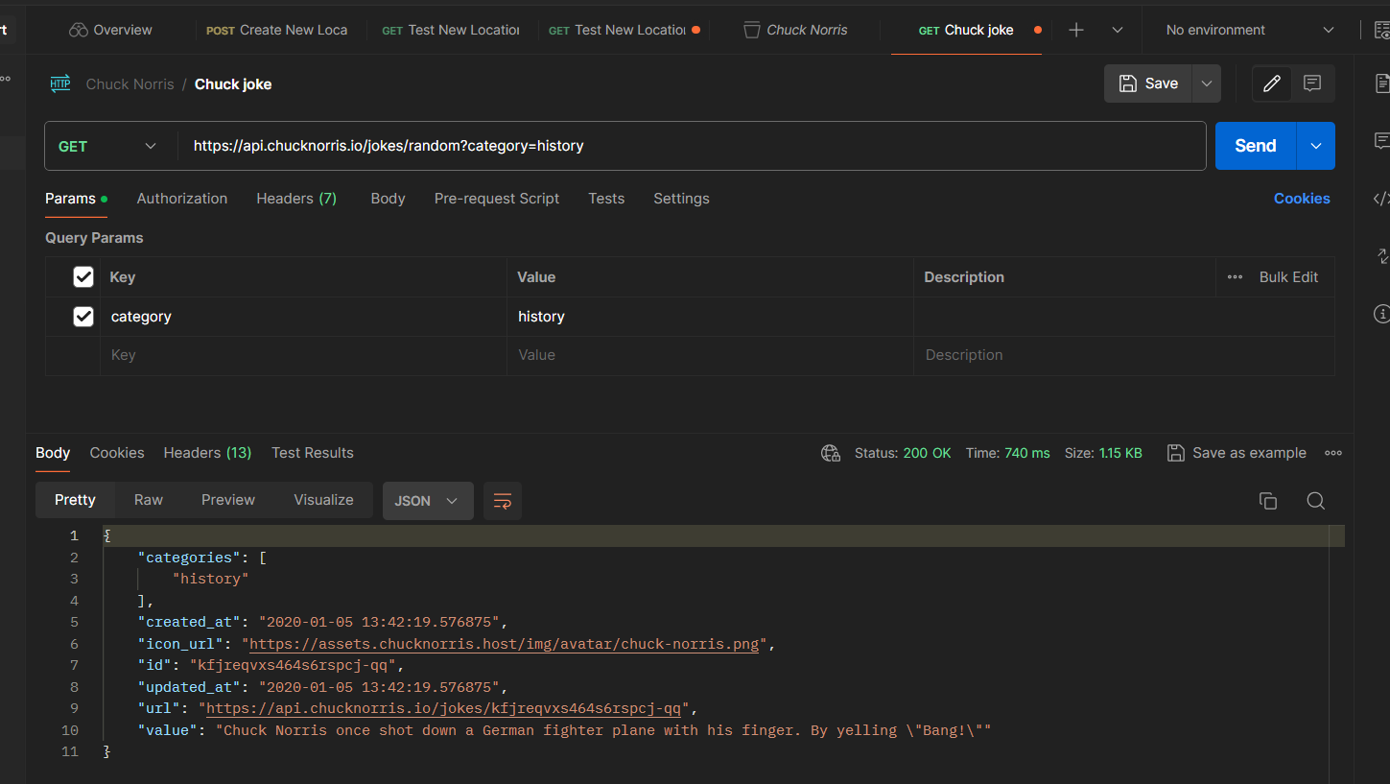Open the icon_url avatar link in response

click(x=504, y=644)
